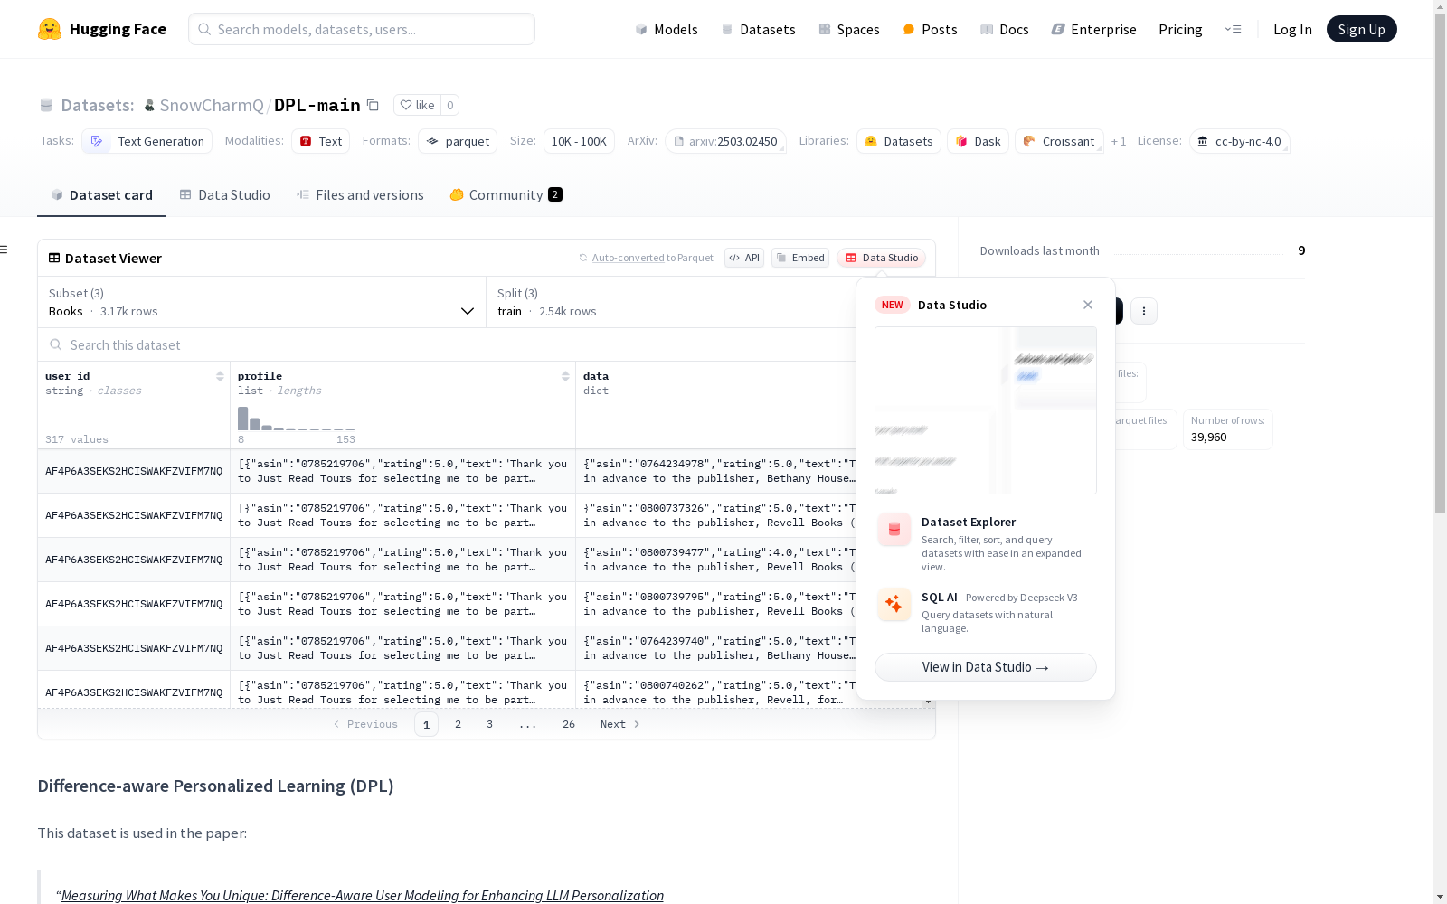Click the Dask library tag

978,141
